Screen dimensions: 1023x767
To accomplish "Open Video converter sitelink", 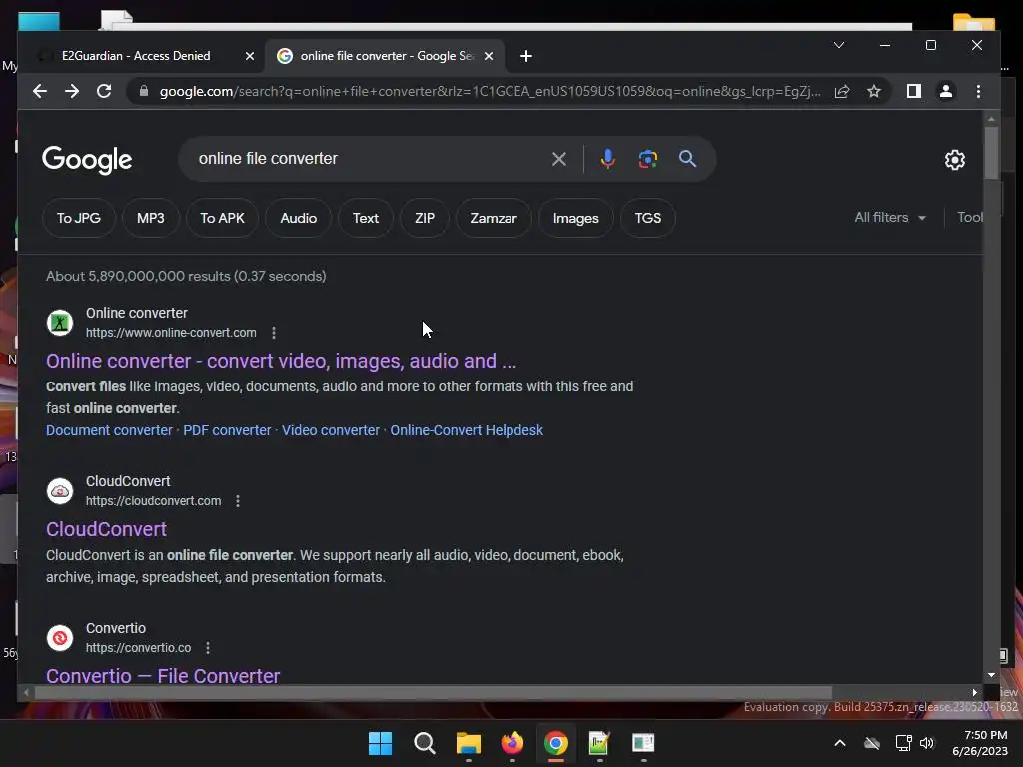I will click(330, 430).
